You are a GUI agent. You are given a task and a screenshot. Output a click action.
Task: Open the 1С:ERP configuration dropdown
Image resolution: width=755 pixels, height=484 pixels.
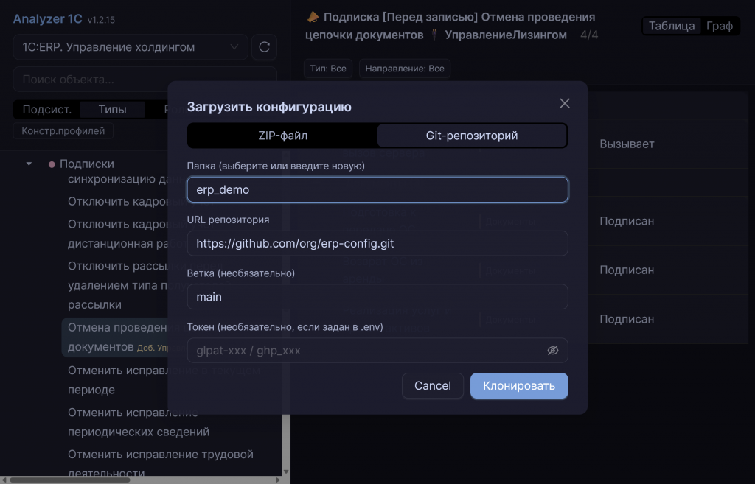pyautogui.click(x=131, y=48)
